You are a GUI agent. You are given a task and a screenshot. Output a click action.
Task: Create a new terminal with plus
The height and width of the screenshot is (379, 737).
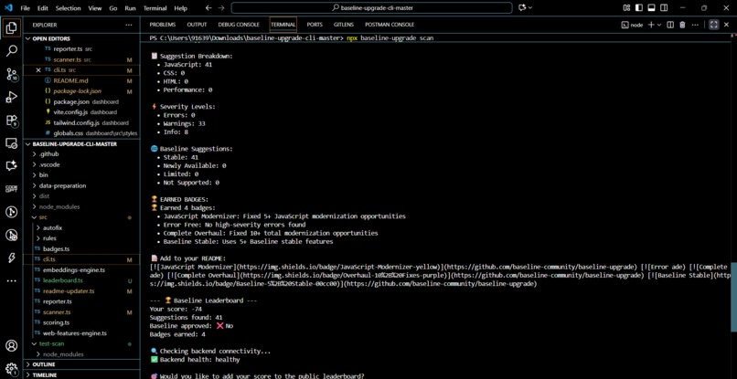[x=651, y=25]
